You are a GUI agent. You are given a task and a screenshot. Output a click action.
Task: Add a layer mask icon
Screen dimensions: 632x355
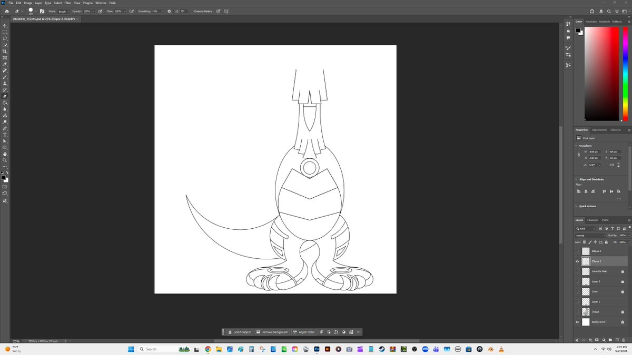pos(597,340)
